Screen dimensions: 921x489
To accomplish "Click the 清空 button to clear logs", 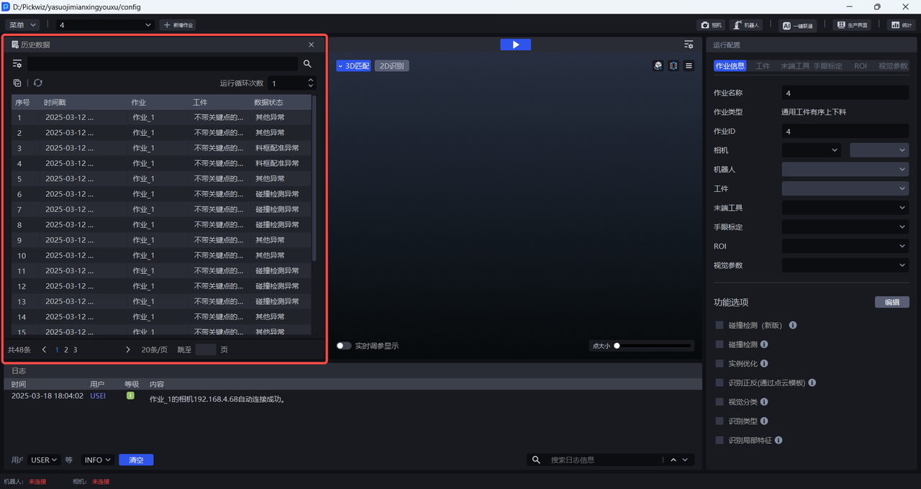I will coord(136,460).
